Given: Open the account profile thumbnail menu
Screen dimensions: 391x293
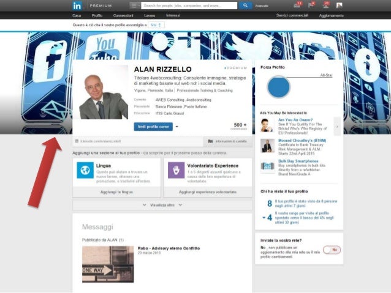Looking at the screenshot, I should (339, 6).
